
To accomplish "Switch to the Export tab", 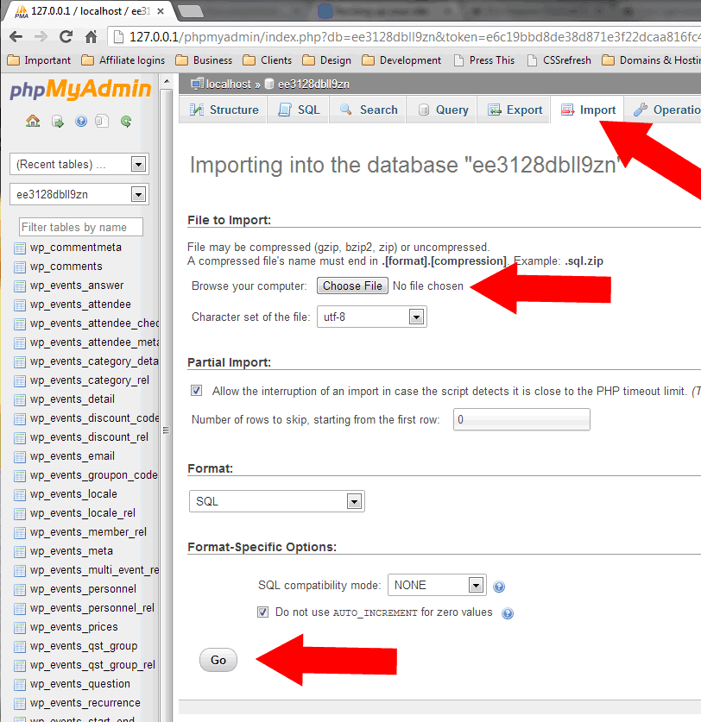I will tap(515, 110).
